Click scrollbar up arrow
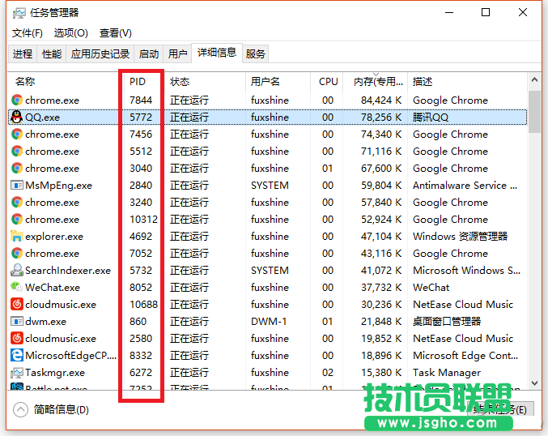548x436 pixels. [x=534, y=79]
